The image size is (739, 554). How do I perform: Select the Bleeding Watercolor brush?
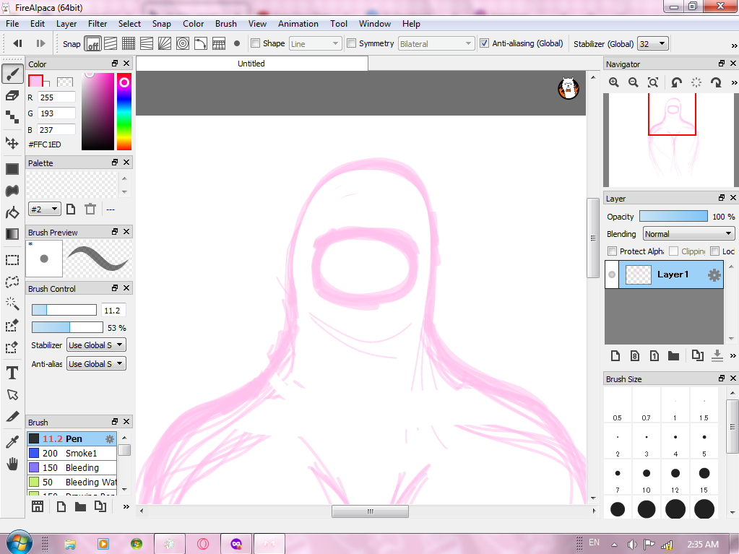pos(72,482)
